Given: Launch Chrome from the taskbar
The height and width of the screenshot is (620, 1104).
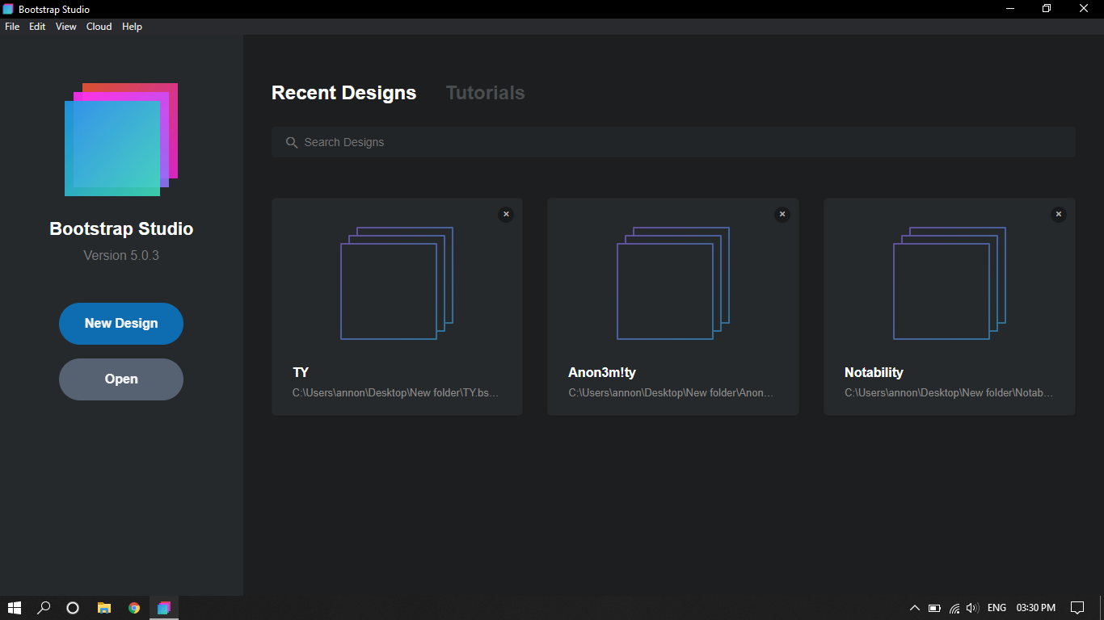Looking at the screenshot, I should pyautogui.click(x=134, y=608).
